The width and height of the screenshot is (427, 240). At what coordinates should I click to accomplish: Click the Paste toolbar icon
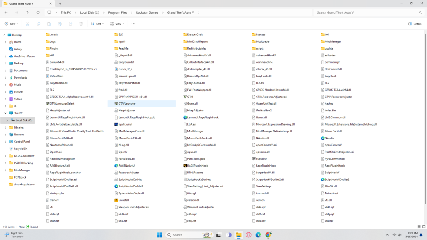point(49,24)
